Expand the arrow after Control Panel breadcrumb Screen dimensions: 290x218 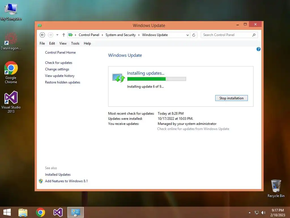click(x=102, y=35)
